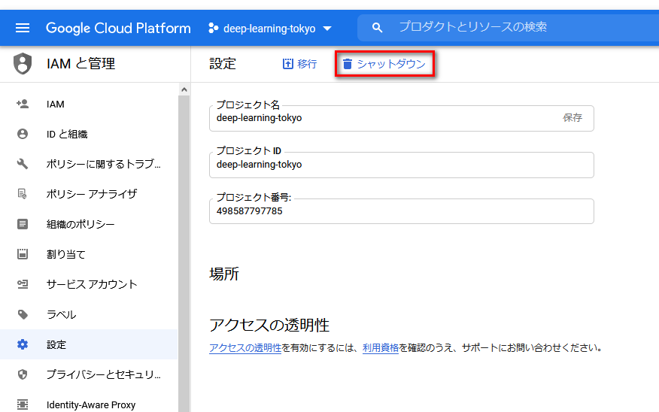Image resolution: width=659 pixels, height=412 pixels.
Task: Open Identity-Aware Proxy sidebar item
Action: pyautogui.click(x=89, y=404)
